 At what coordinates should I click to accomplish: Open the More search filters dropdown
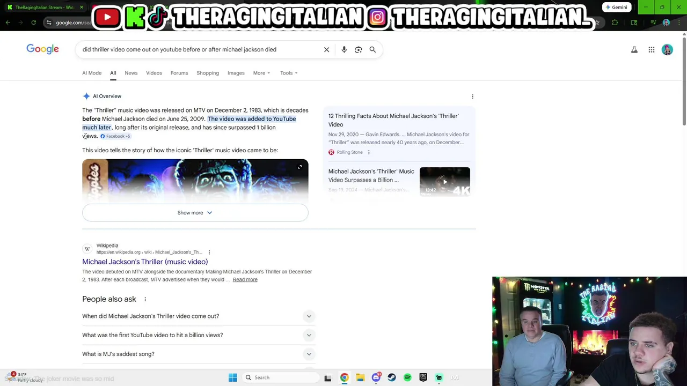click(261, 73)
